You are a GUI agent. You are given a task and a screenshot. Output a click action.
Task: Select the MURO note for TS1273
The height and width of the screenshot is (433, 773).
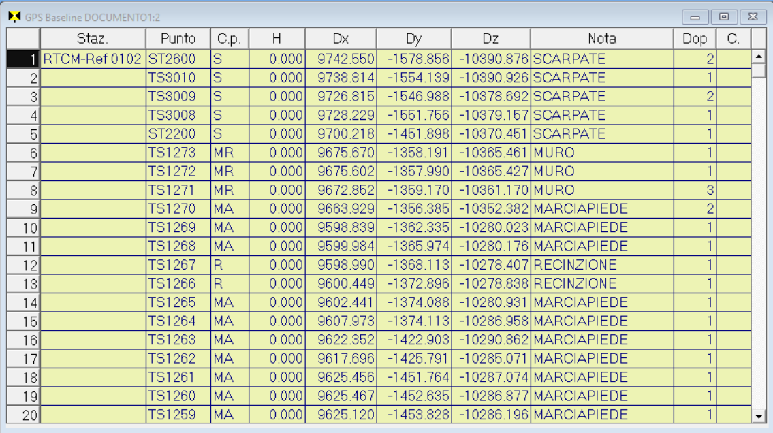(601, 153)
